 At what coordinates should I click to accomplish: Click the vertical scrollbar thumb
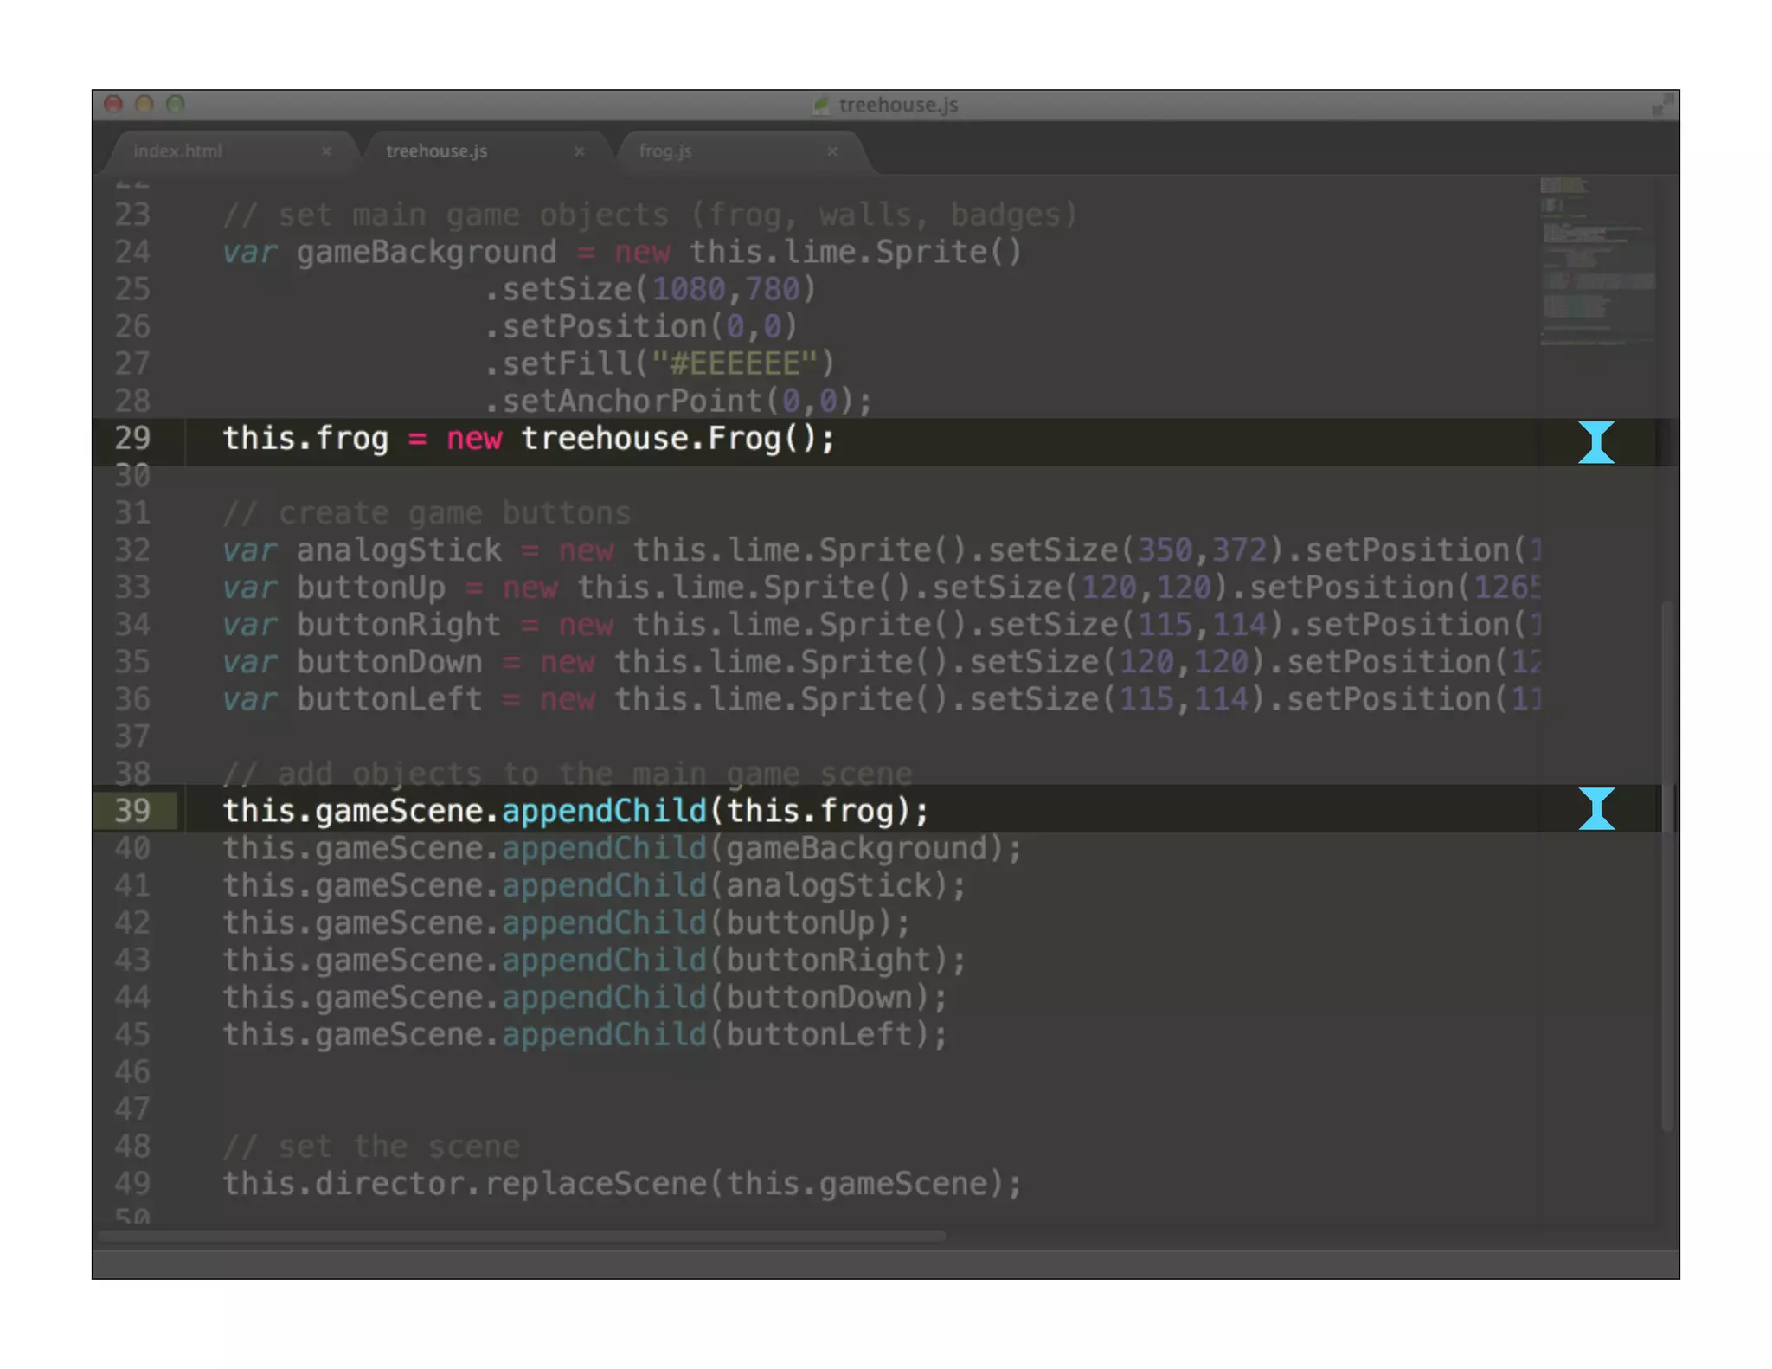point(1667,865)
